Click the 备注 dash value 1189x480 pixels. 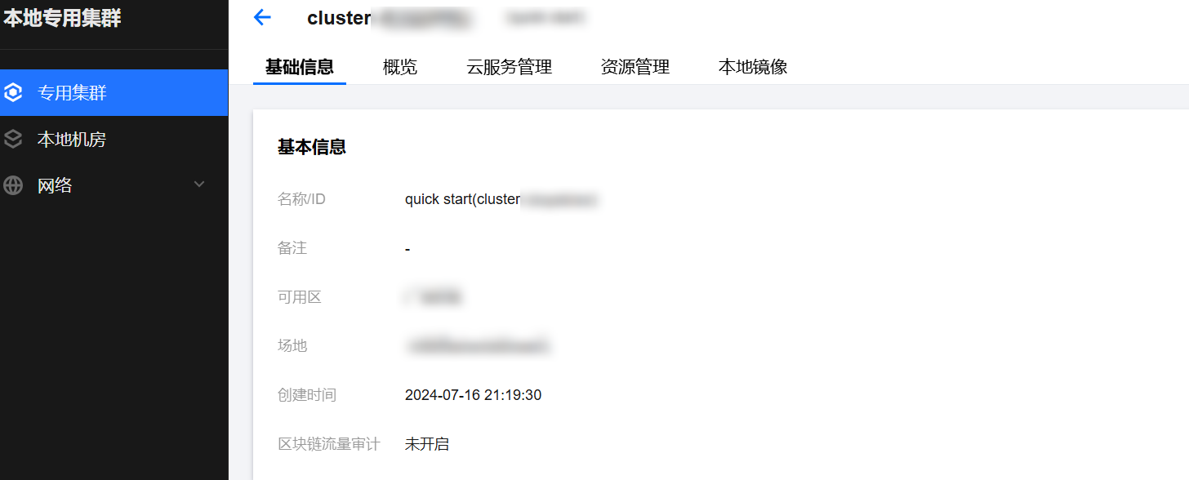pos(407,248)
